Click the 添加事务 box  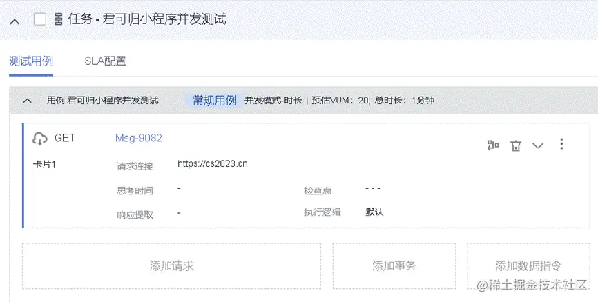click(x=394, y=266)
